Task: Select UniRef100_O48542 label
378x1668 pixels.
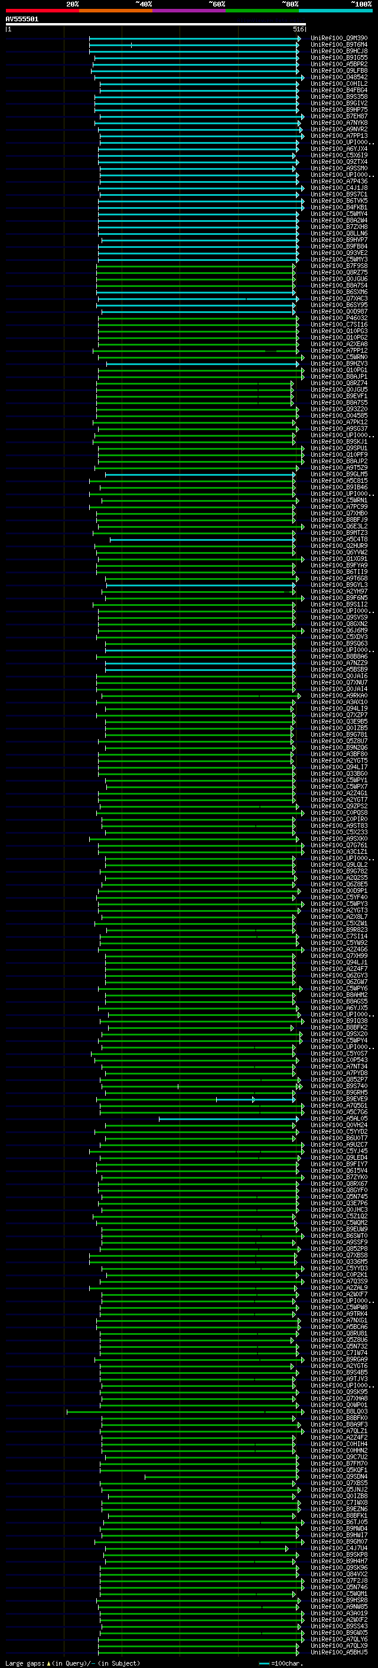Action: point(339,77)
